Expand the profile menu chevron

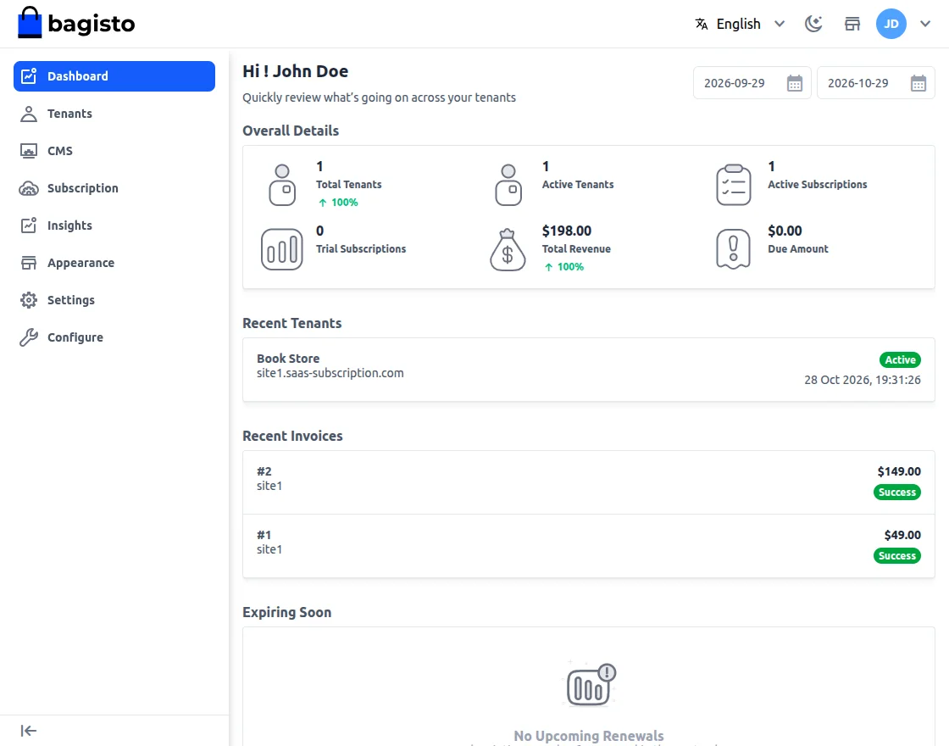925,24
